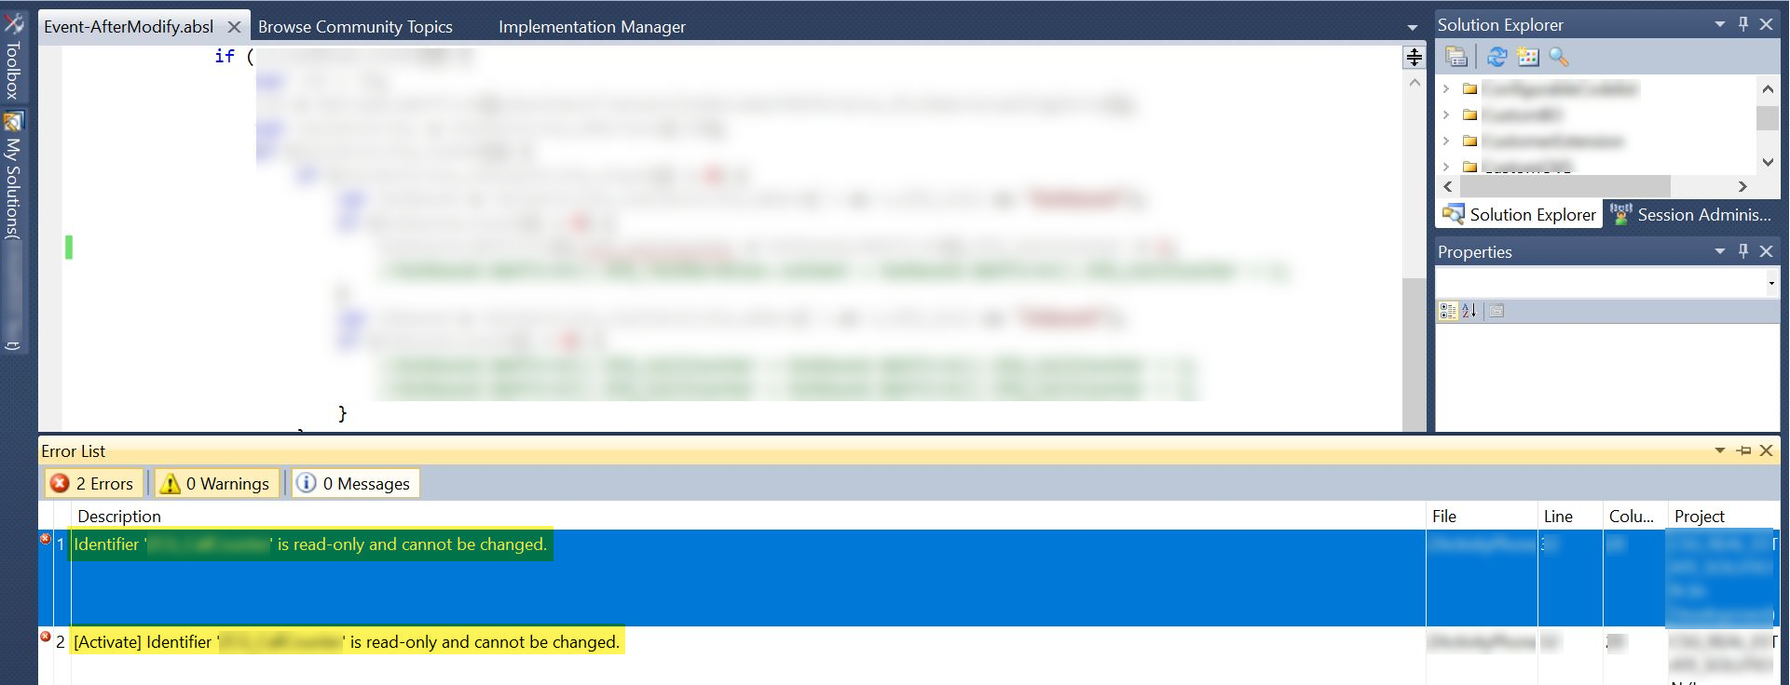Toggle the 2 Errors filter
The width and height of the screenshot is (1790, 685).
click(93, 483)
